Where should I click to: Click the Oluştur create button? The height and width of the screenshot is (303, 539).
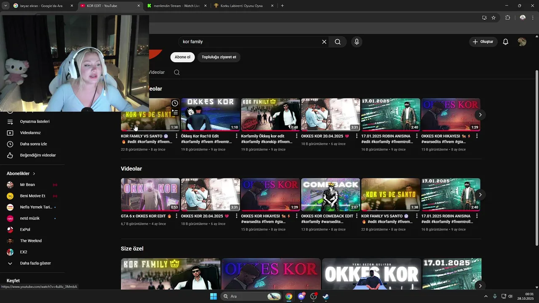(483, 42)
